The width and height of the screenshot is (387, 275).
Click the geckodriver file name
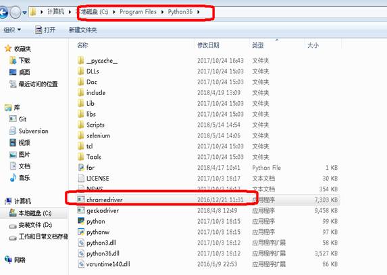pos(103,210)
